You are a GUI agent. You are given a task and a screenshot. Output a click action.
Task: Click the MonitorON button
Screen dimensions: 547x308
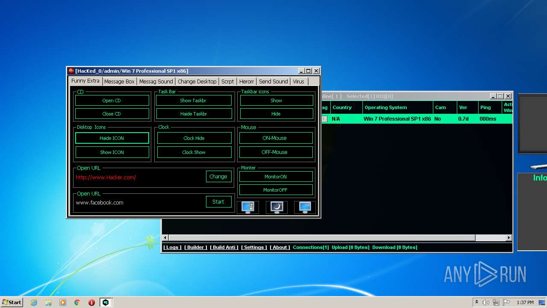coord(276,177)
